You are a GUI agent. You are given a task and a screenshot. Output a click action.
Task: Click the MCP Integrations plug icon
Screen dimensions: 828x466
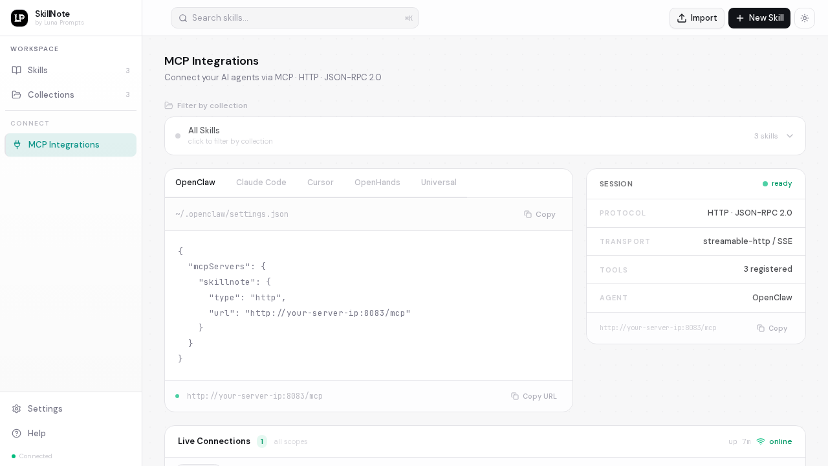(x=17, y=144)
